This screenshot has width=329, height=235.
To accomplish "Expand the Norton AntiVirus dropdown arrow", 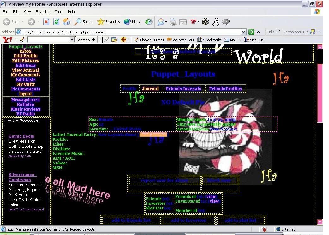I will coord(319,32).
